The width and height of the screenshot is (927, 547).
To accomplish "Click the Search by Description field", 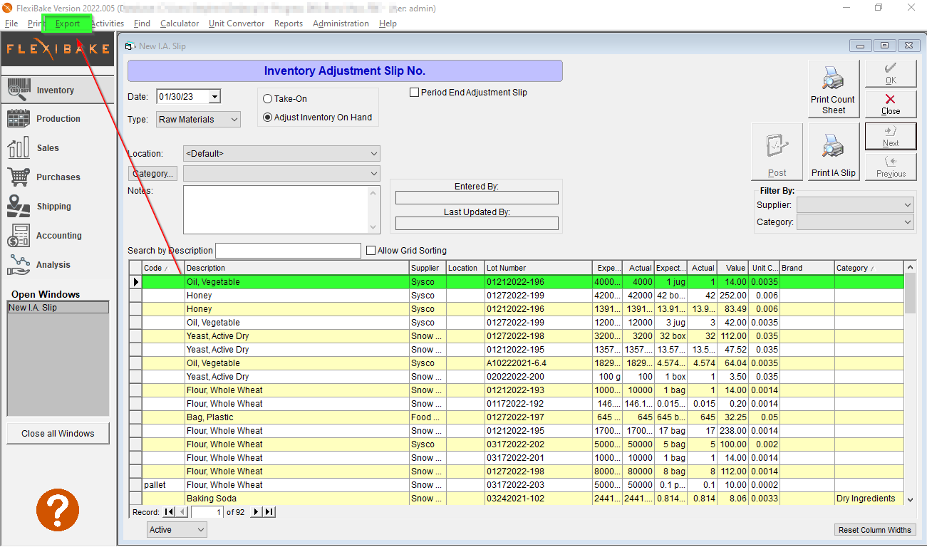I will tap(288, 251).
